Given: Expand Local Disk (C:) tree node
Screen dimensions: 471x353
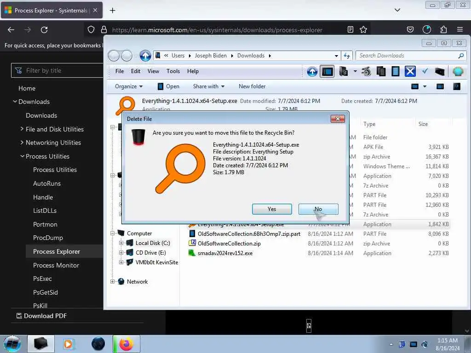Looking at the screenshot, I should point(121,243).
